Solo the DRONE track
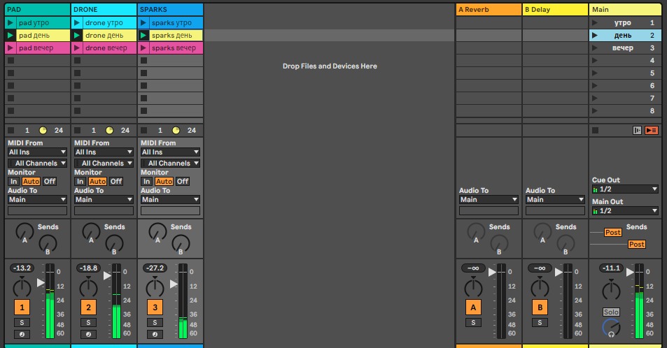Screen dimensions: 667x348 [88, 323]
